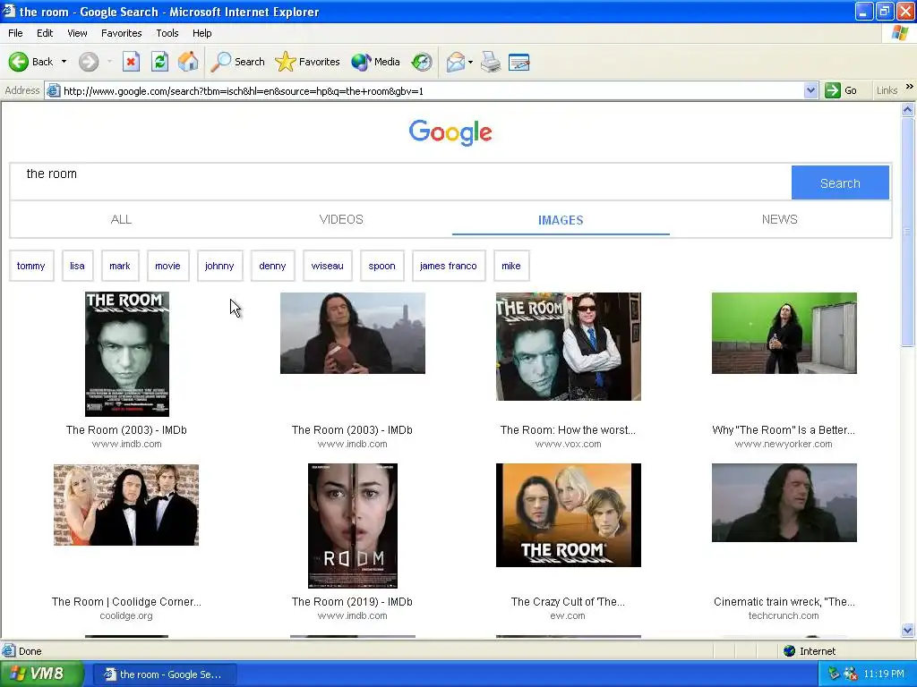
Task: Open the History toolbar icon
Action: (422, 62)
